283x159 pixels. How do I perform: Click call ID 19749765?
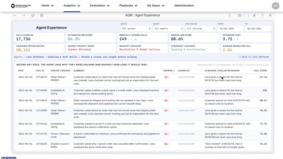click(x=41, y=134)
